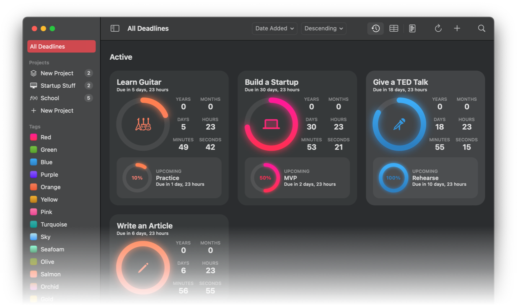Viewport: 517px width, 305px height.
Task: Add a new deadline with the plus button
Action: pyautogui.click(x=457, y=28)
